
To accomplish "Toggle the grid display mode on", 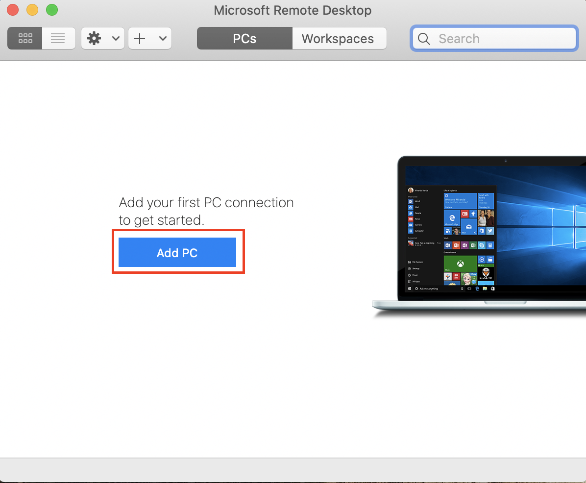I will [x=24, y=38].
